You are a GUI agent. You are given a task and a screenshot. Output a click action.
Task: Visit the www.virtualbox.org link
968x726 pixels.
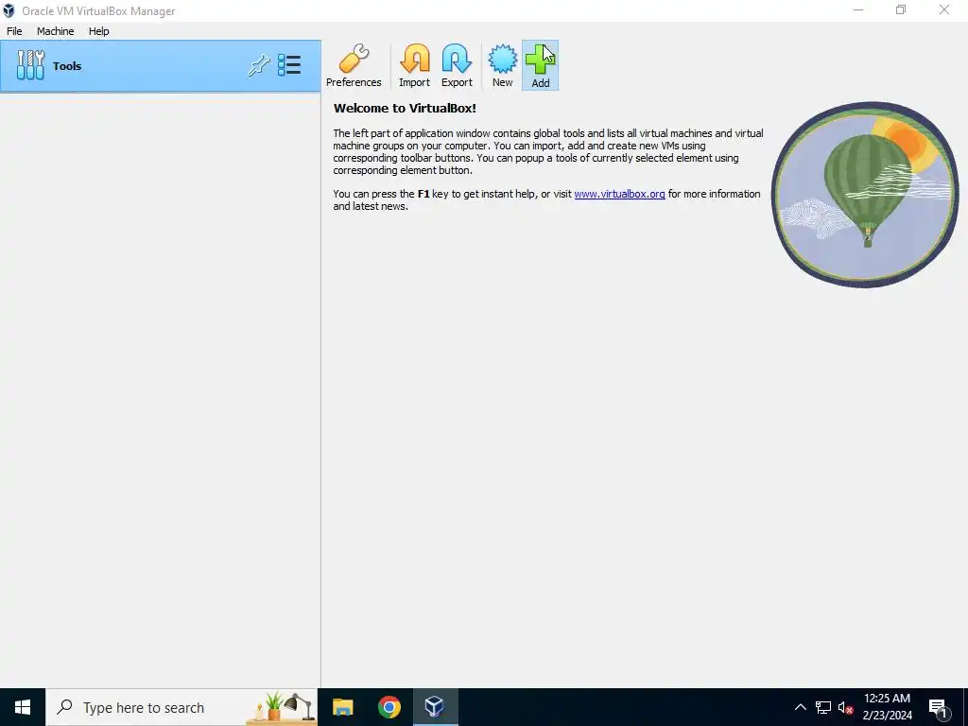pos(620,194)
